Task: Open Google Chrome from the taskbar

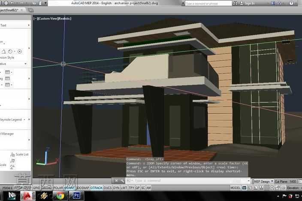Action: (x=60, y=196)
